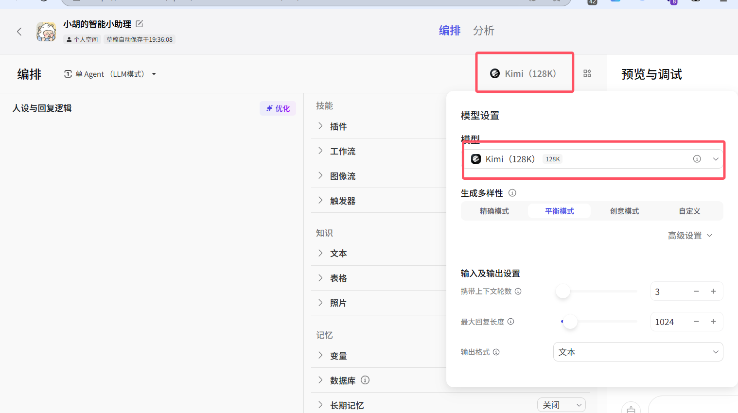Open the 输出格式 dropdown showing 文本
Screen dimensions: 738x413
[x=638, y=352]
